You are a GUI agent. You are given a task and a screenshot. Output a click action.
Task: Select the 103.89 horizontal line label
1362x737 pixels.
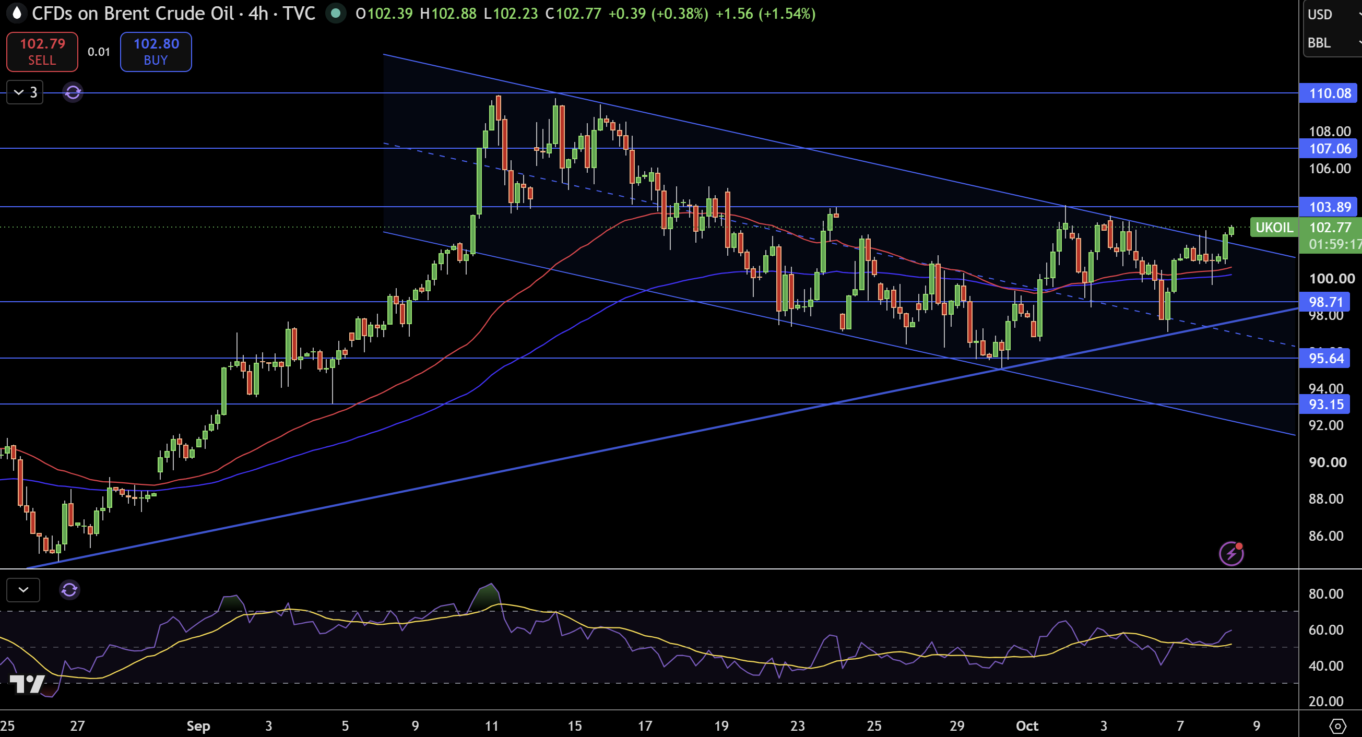point(1328,207)
